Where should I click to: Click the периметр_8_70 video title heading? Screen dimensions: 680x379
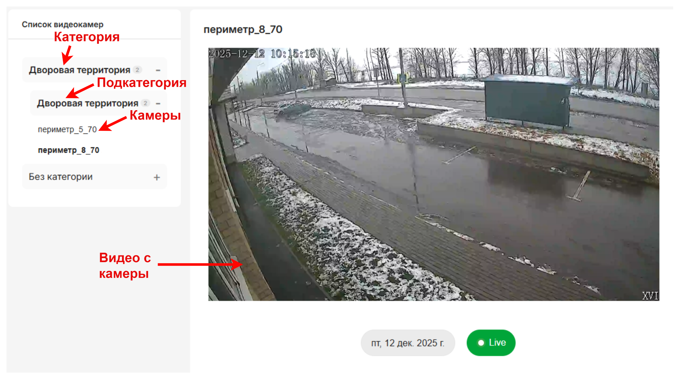[x=243, y=29]
